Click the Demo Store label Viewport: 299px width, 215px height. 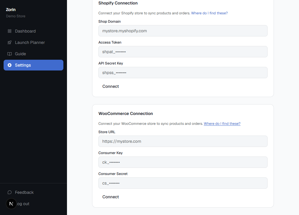coord(16,16)
